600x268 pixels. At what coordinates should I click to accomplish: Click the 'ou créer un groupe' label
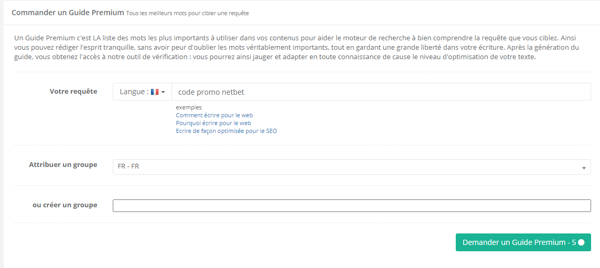[65, 205]
